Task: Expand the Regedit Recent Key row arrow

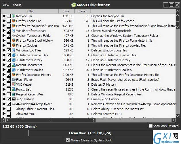Action: (4, 94)
